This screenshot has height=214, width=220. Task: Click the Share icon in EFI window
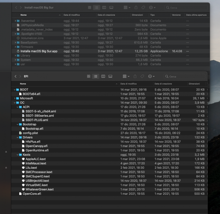135,76
